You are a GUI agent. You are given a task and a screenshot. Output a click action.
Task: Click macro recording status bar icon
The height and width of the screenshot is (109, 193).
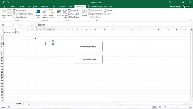point(9,107)
